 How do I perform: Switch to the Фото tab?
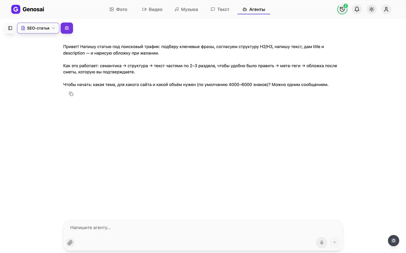tap(118, 9)
